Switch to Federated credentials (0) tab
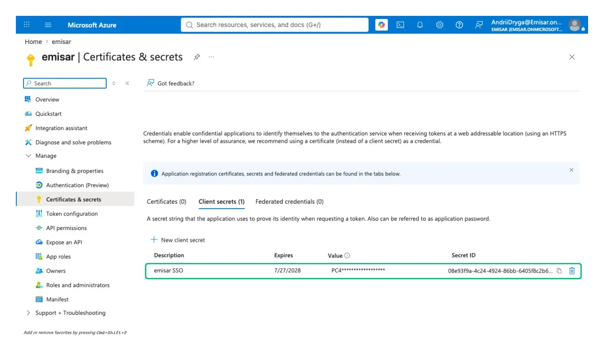This screenshot has width=604, height=353. coord(289,201)
